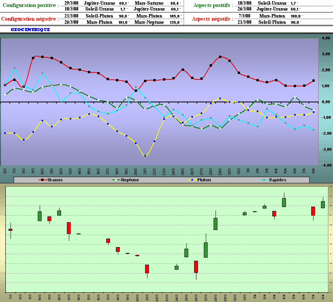The width and height of the screenshot is (333, 302).
Task: Click the Uranus red legend marker
Action: point(42,180)
